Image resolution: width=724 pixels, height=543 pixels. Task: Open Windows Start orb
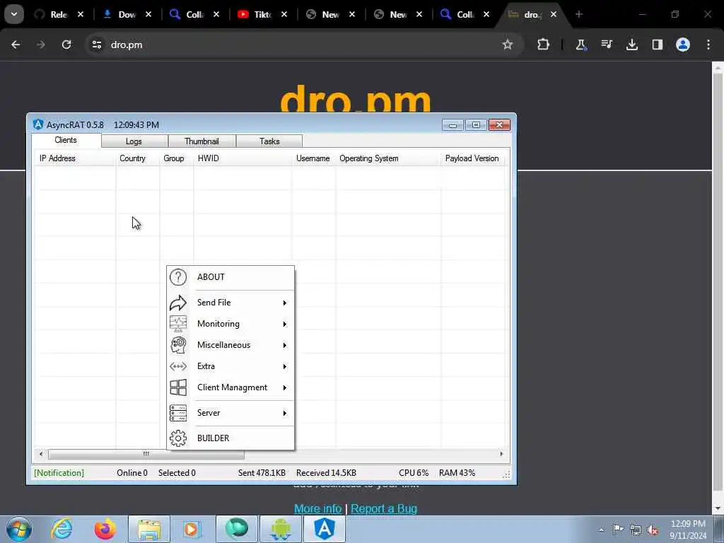coord(19,529)
